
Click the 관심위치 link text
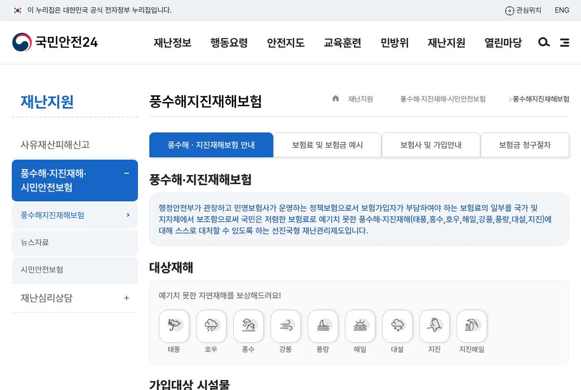coord(529,10)
